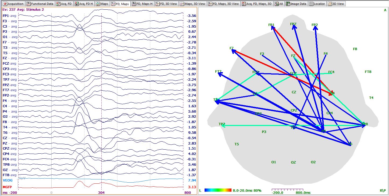Select the O1-avg channel label
The width and height of the screenshot is (389, 196).
click(x=10, y=37)
